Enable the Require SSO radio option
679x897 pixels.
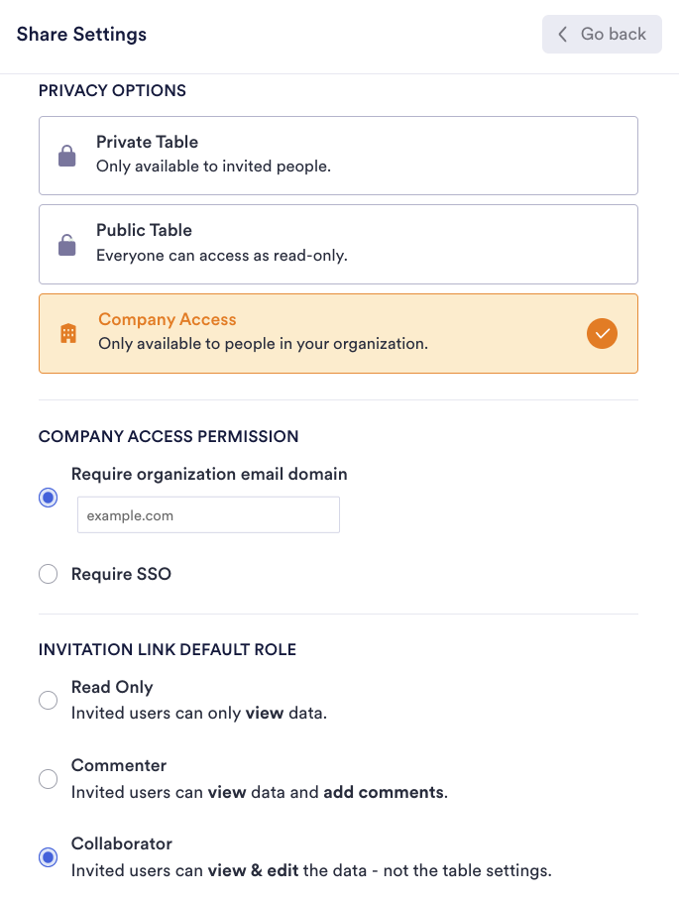point(48,574)
